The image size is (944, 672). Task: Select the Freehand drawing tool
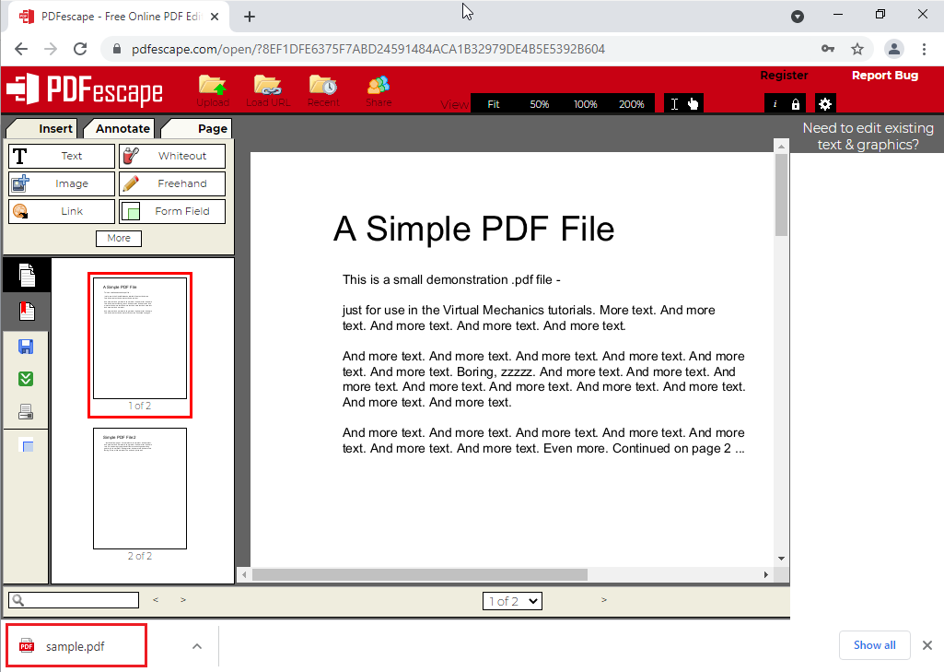pyautogui.click(x=171, y=183)
